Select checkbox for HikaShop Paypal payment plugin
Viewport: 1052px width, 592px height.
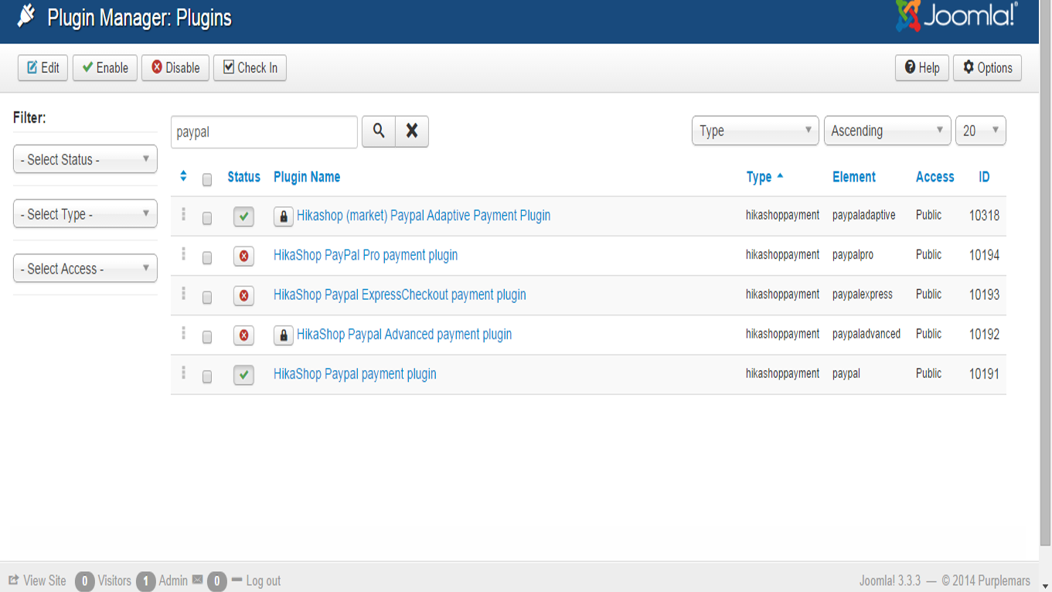pos(207,376)
